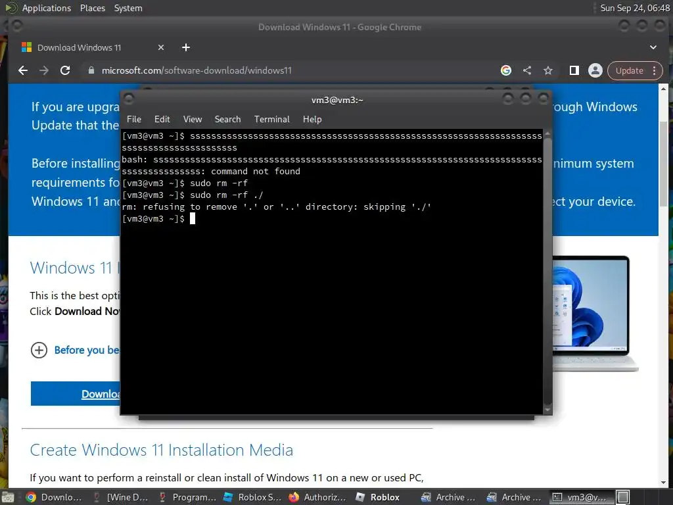This screenshot has width=673, height=505.
Task: Click the padlock site info icon
Action: (91, 70)
